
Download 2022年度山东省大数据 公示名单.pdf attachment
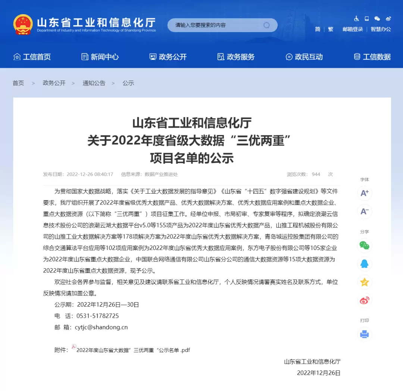[133, 350]
